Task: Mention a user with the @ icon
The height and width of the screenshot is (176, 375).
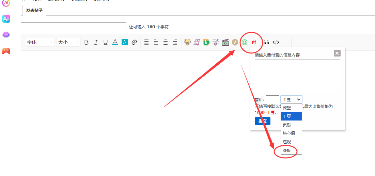Action: coord(244,42)
